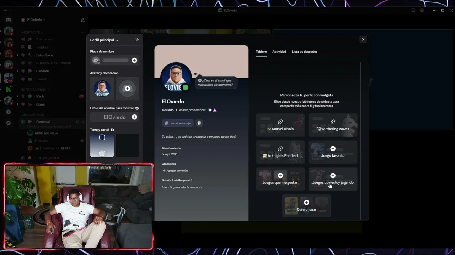455x255 pixels.
Task: Click the green online status indicator on avatar
Action: tap(186, 87)
